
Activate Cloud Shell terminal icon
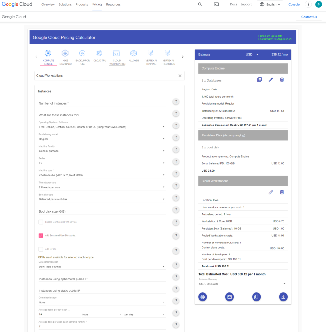216,4
